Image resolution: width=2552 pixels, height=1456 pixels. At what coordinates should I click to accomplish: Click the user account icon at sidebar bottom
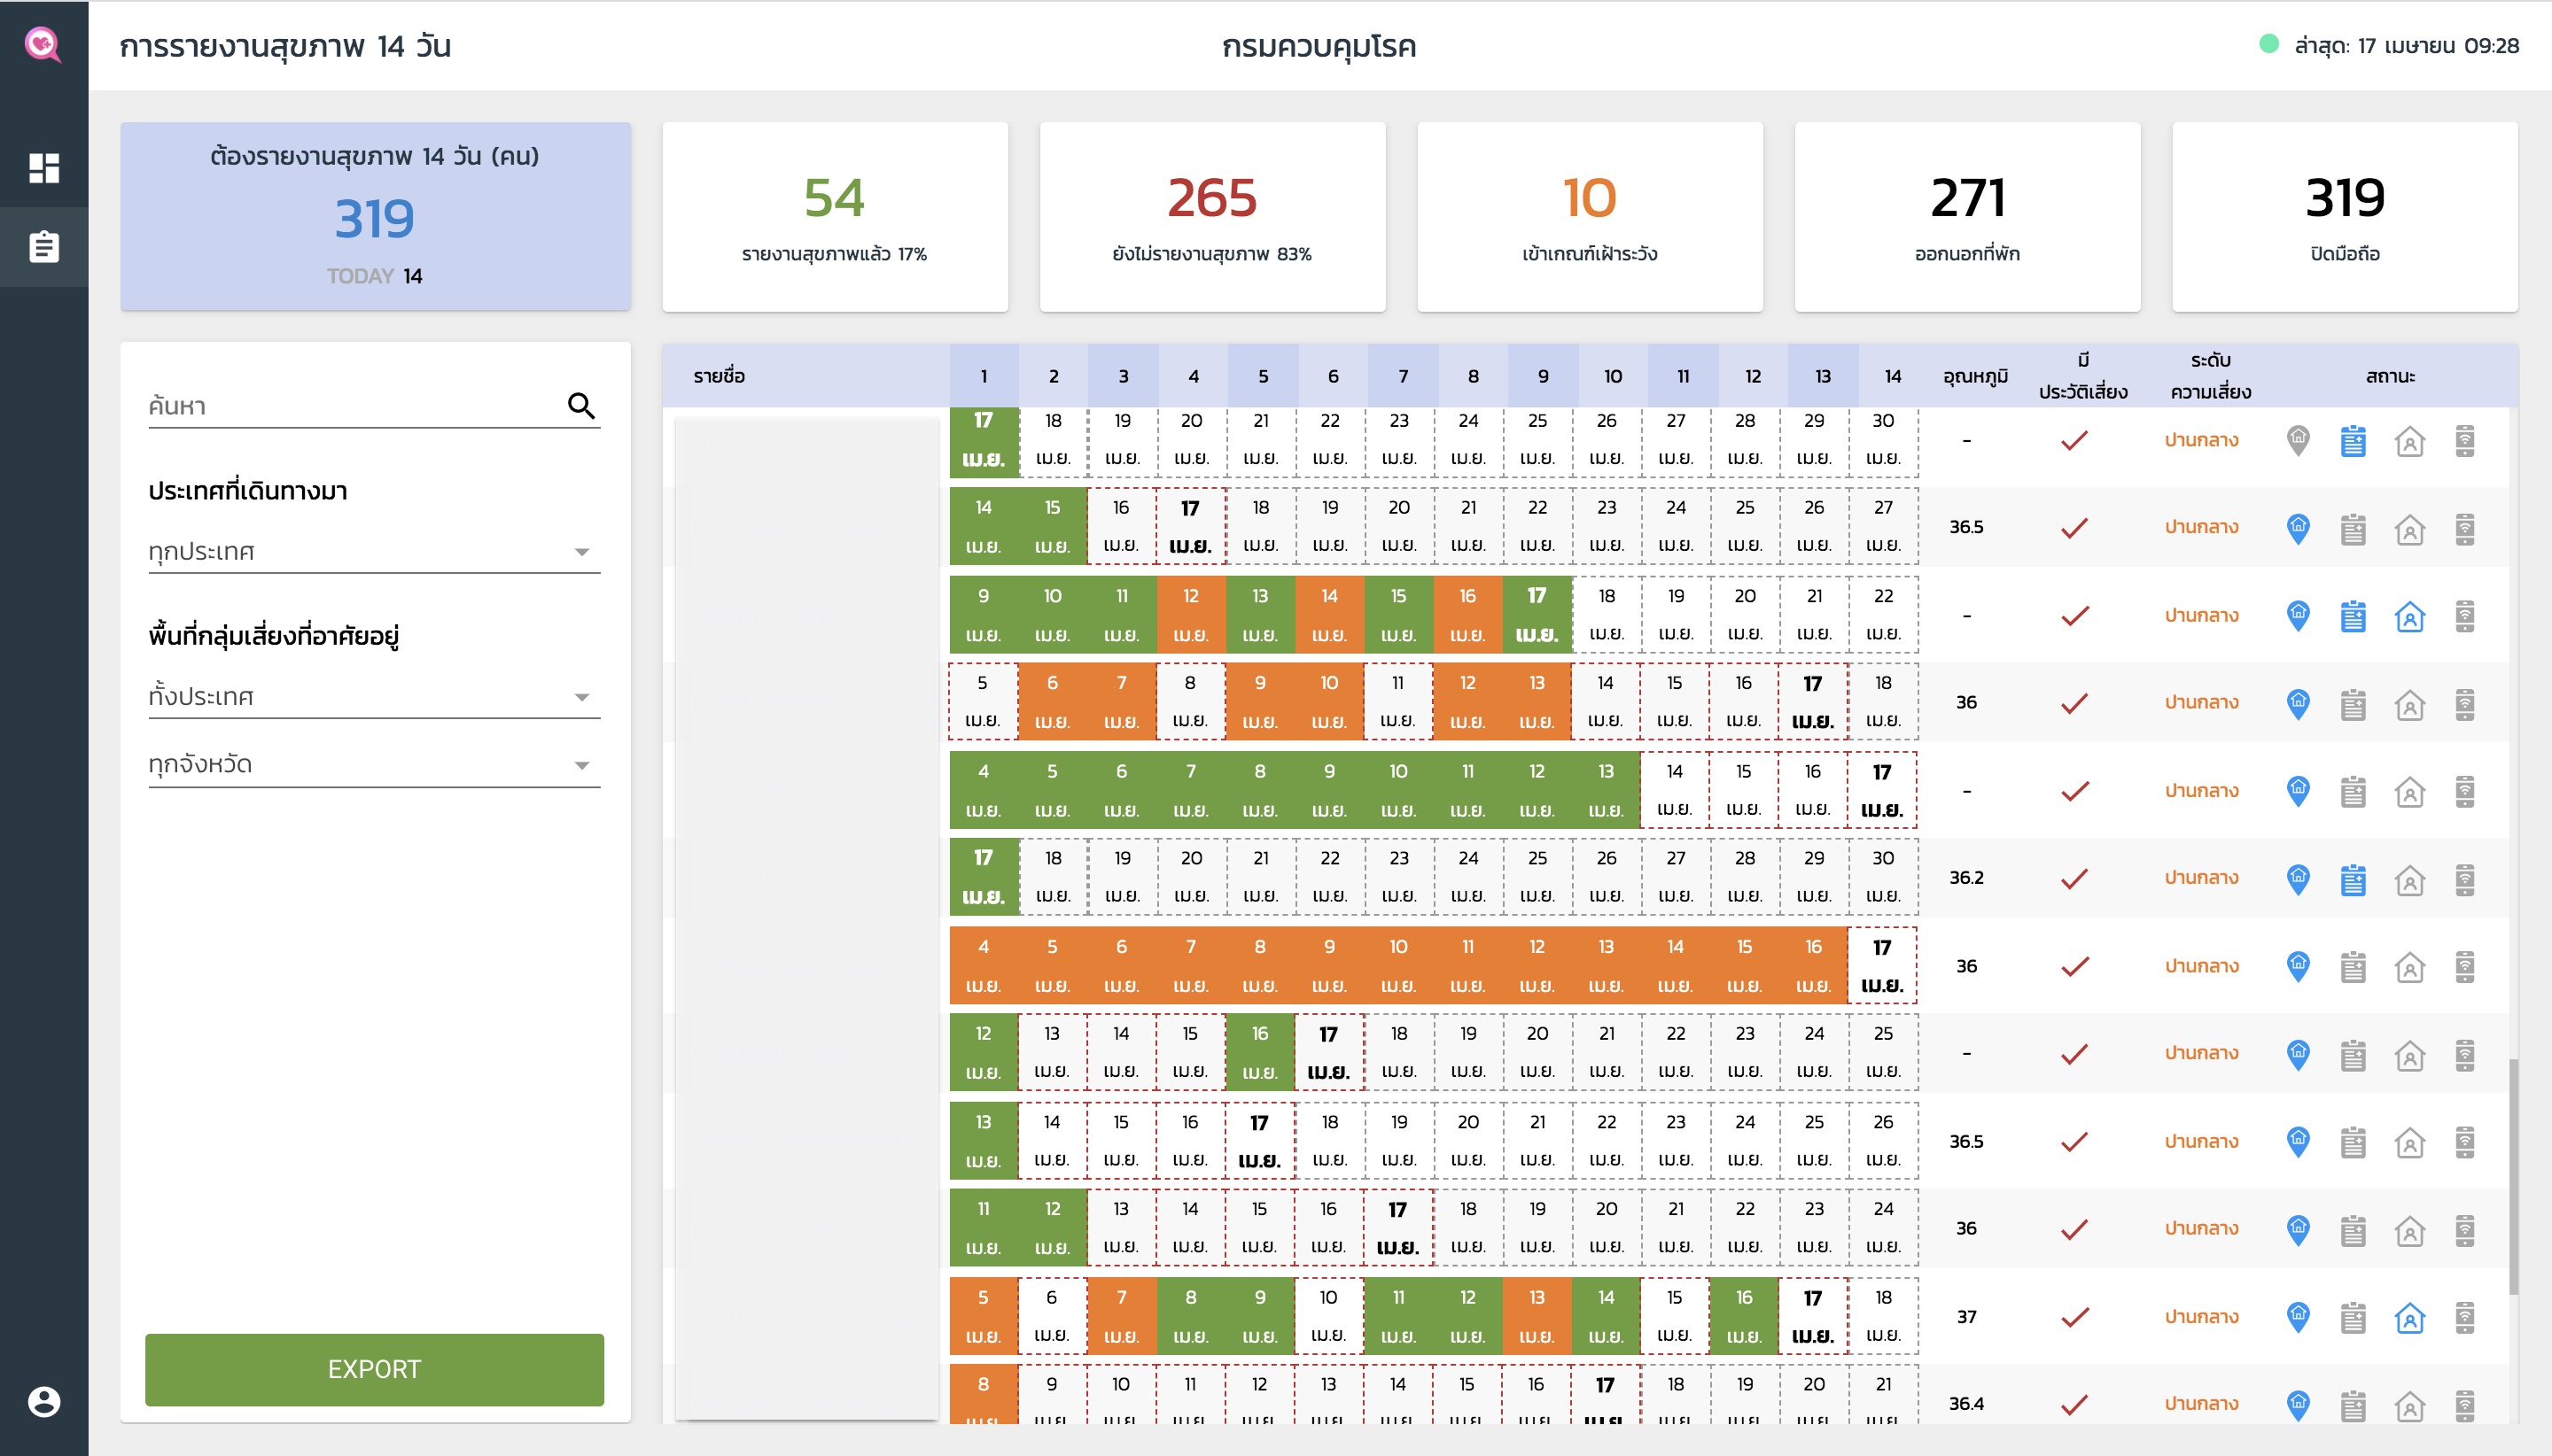tap(44, 1401)
